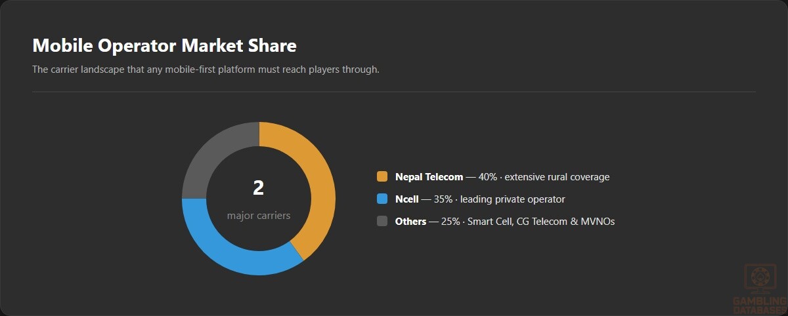Click the Gambling Database watermark logo icon
The width and height of the screenshot is (788, 316).
click(761, 279)
